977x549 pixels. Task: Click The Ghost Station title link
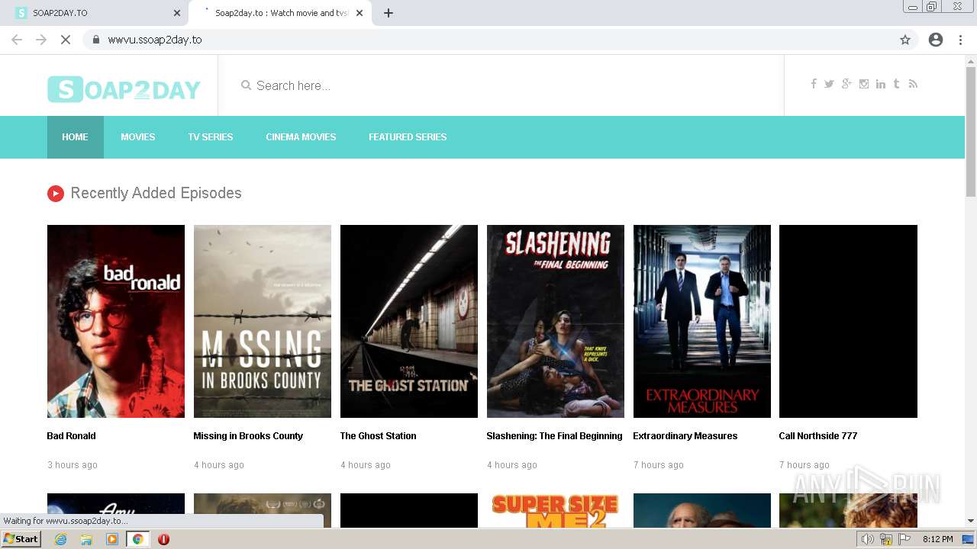378,436
